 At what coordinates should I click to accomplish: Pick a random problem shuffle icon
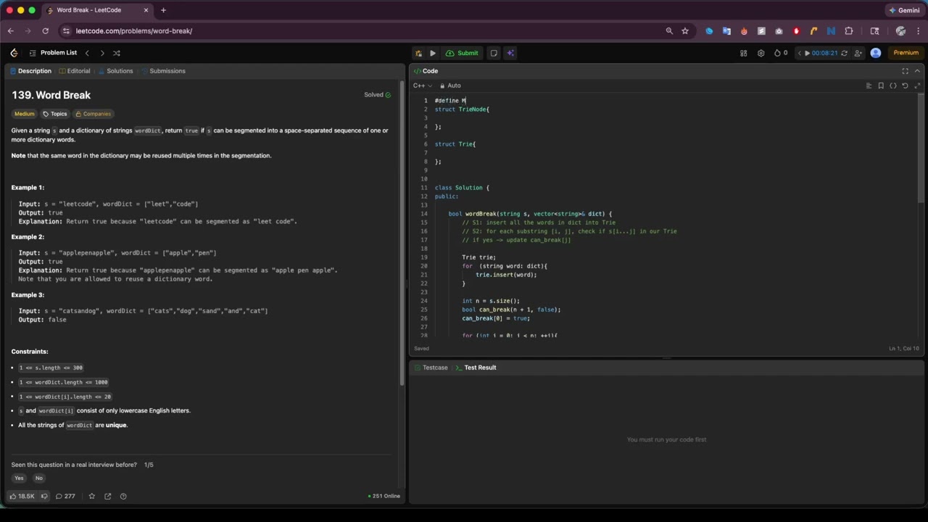coord(117,53)
